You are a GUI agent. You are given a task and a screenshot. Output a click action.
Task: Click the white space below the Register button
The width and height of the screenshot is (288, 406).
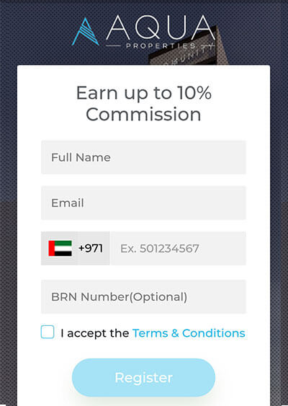pyautogui.click(x=143, y=402)
